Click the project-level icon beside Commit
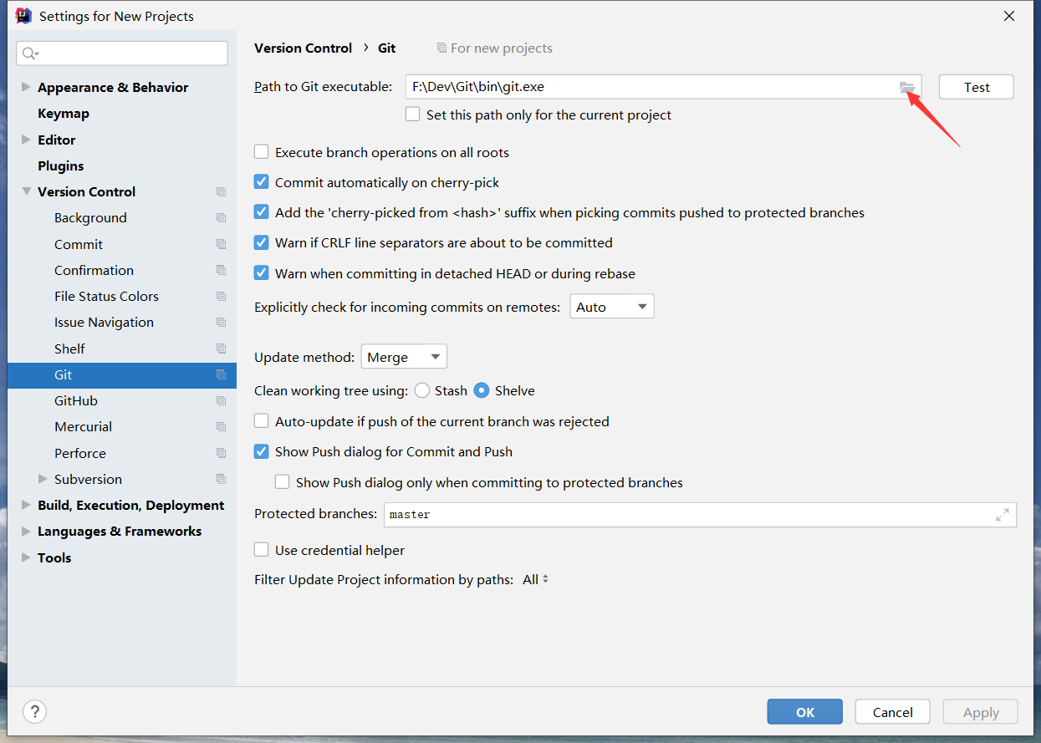Viewport: 1041px width, 743px height. click(221, 244)
